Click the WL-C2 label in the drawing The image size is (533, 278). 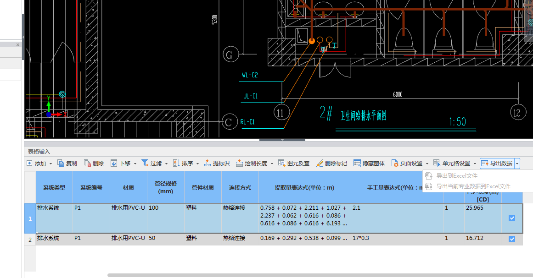[x=250, y=75]
